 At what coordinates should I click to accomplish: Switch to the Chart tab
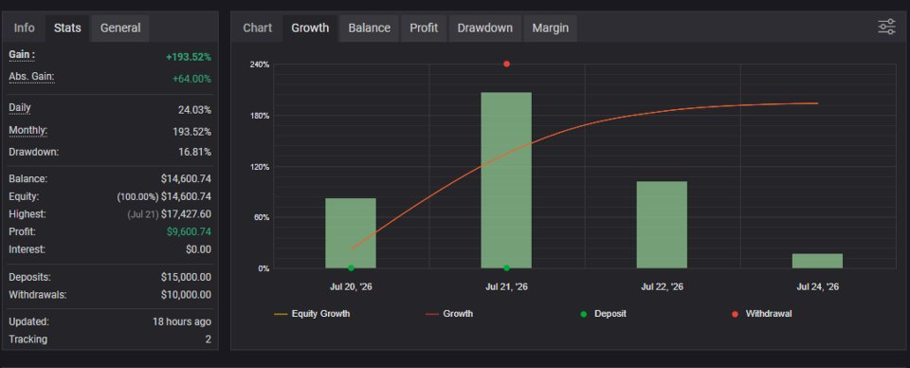(x=257, y=28)
